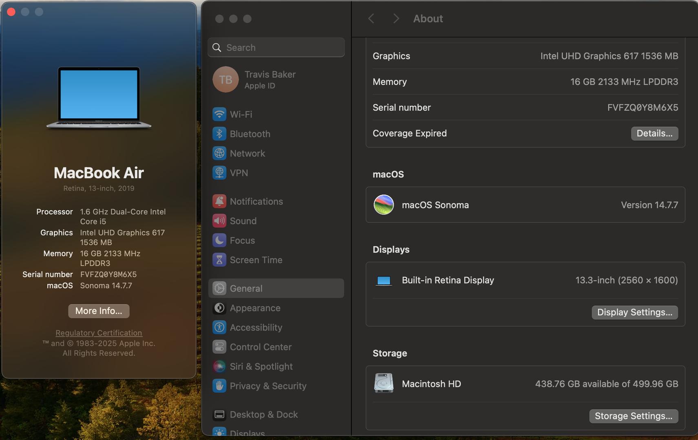The width and height of the screenshot is (698, 440).
Task: Click 438.76 GB available of 499.96 GB
Action: (607, 384)
